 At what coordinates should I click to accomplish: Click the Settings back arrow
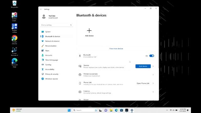click(41, 9)
